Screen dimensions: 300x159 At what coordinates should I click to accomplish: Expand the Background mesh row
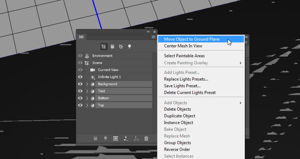click(x=87, y=84)
